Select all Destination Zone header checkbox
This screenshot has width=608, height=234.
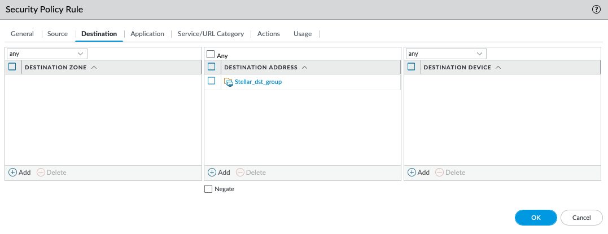click(12, 67)
